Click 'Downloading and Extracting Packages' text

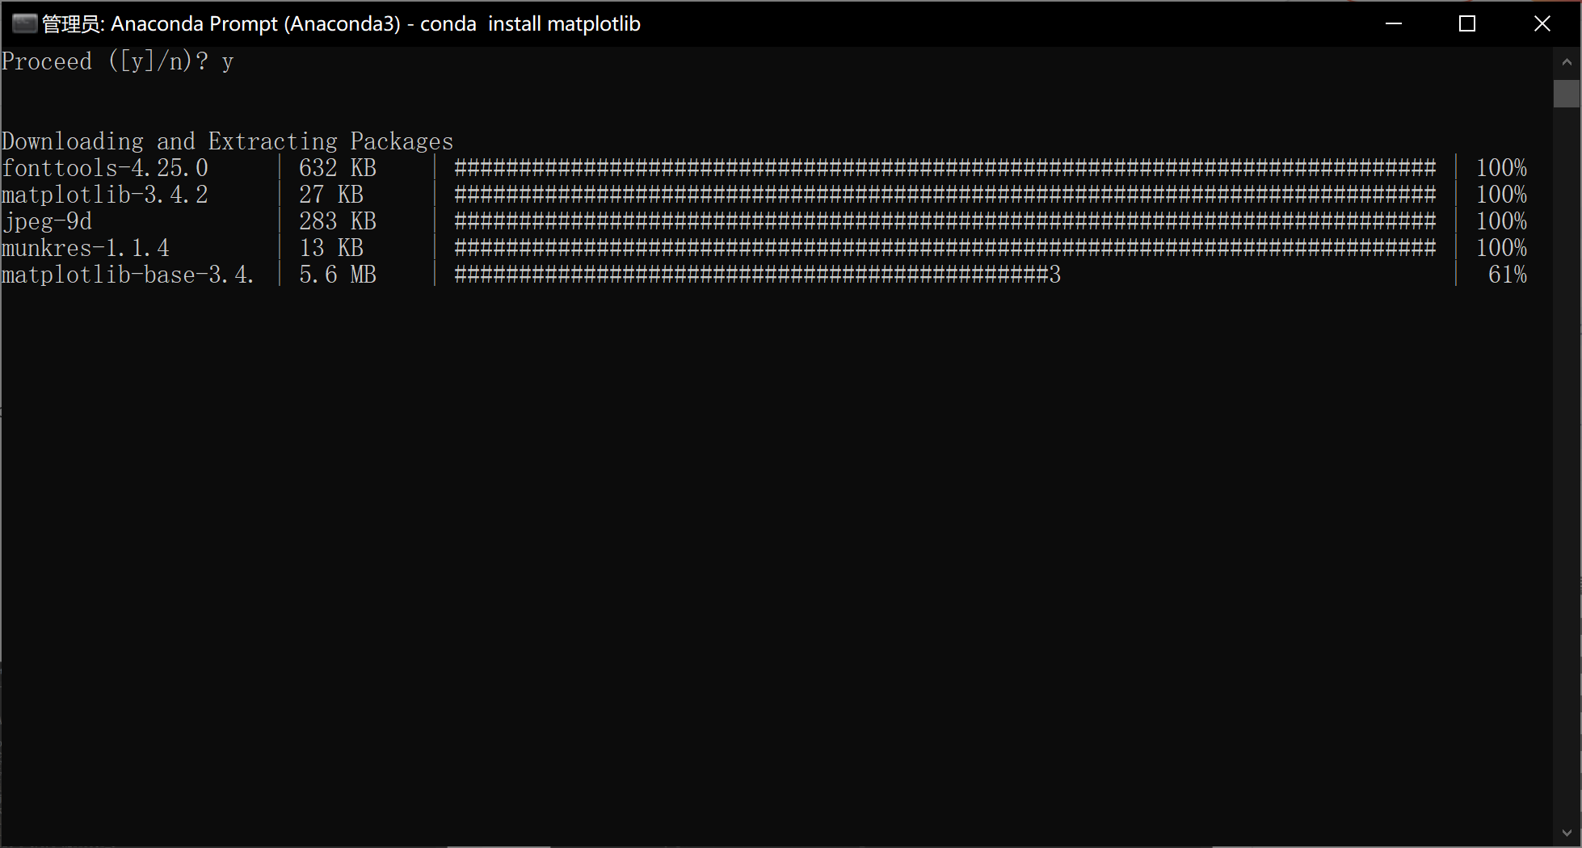(228, 141)
